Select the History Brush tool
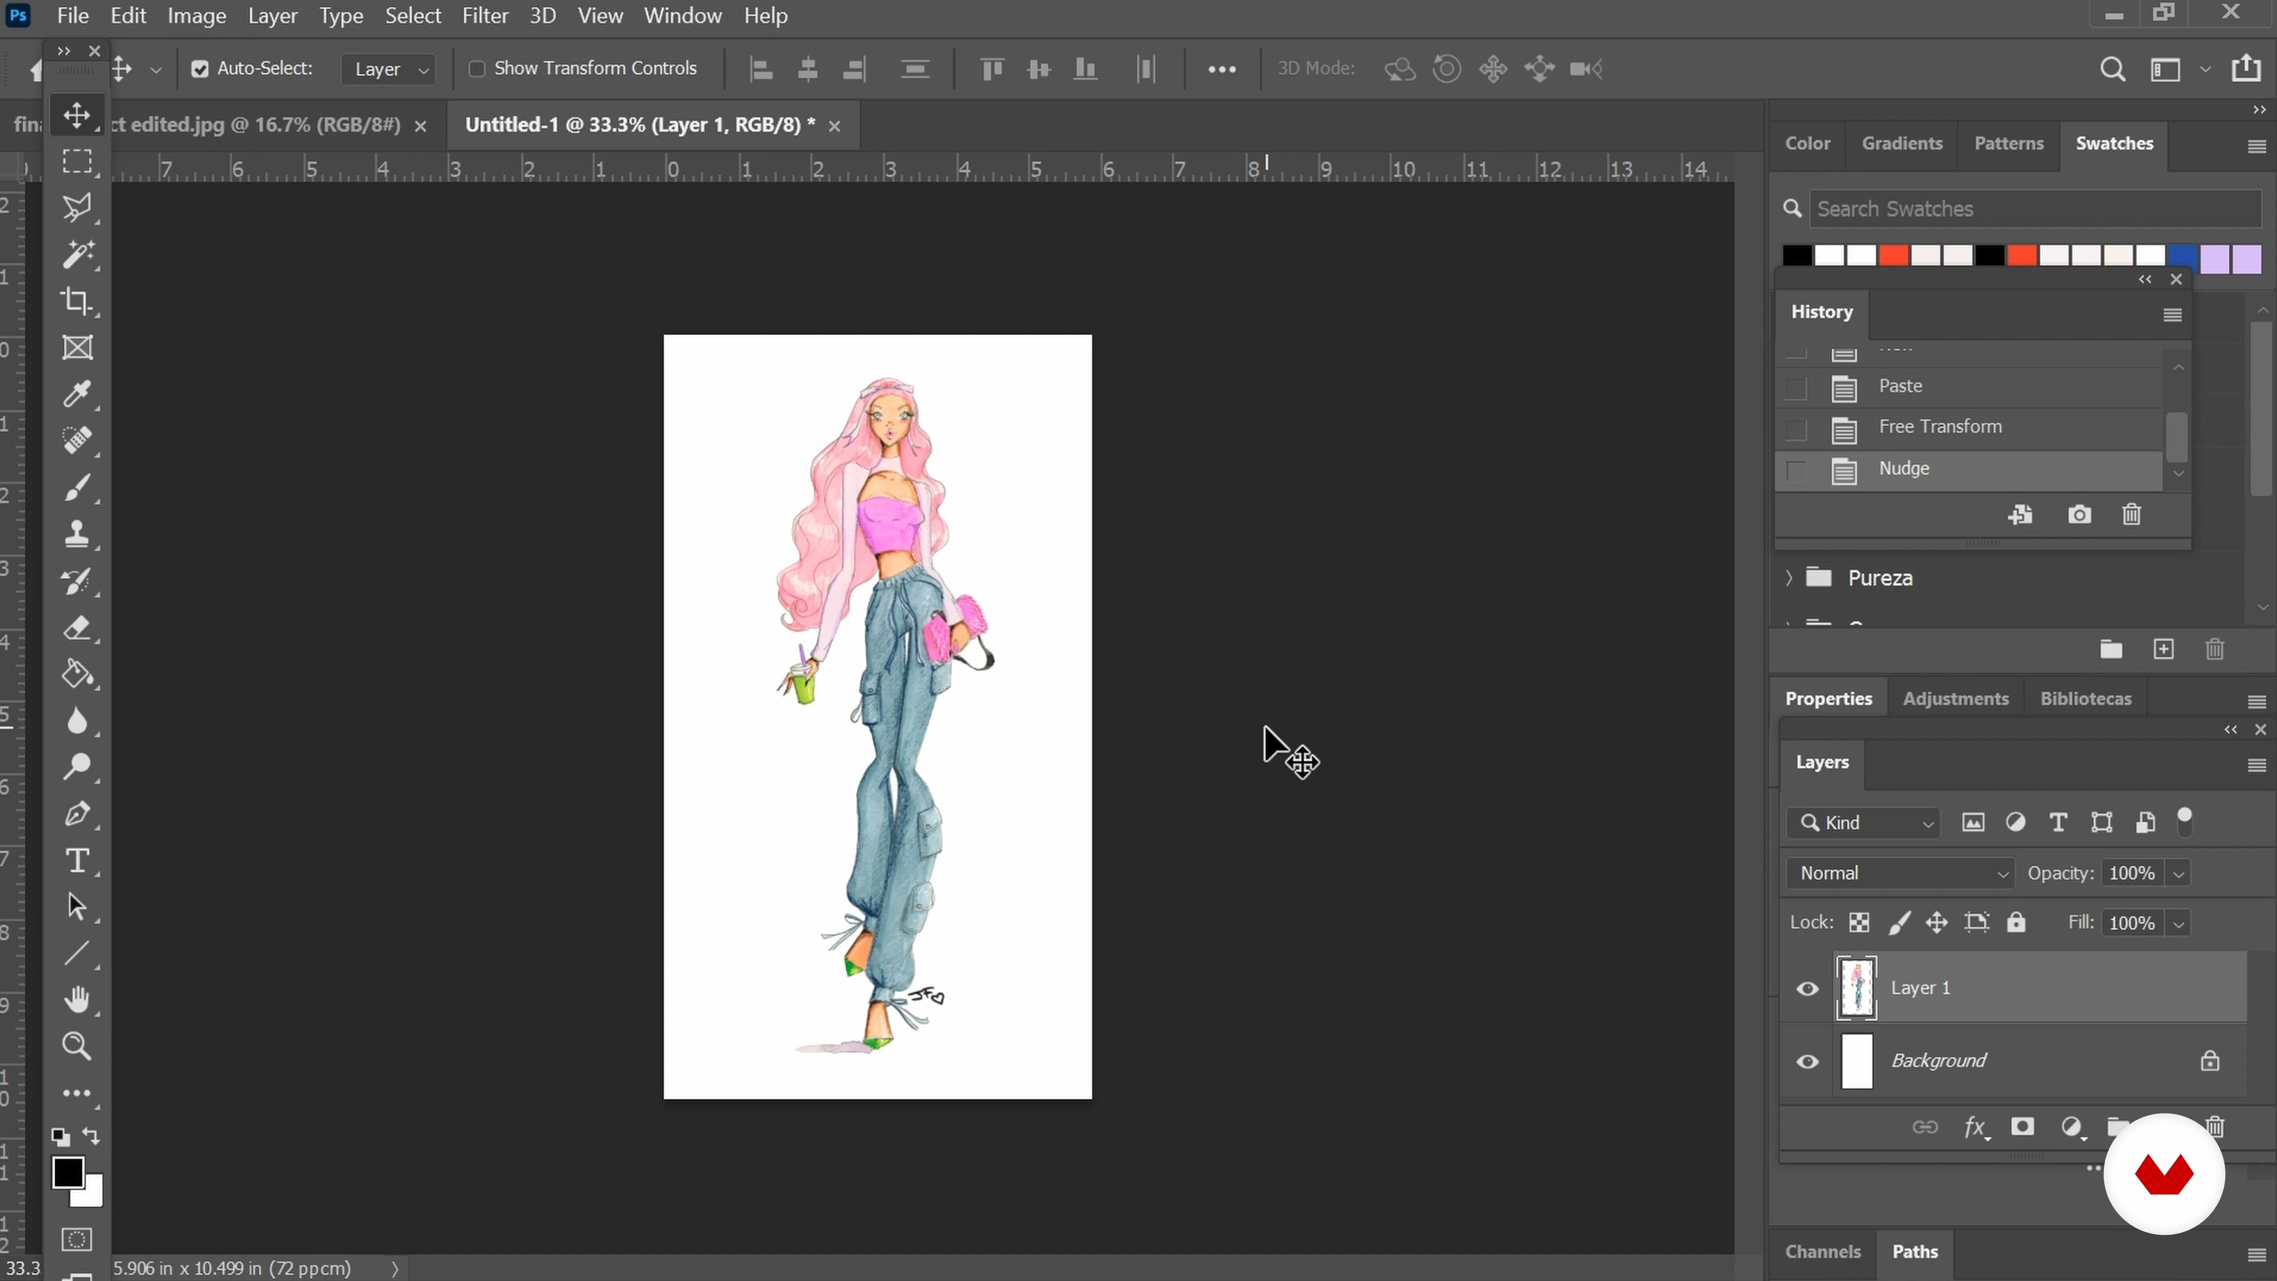 coord(77,581)
